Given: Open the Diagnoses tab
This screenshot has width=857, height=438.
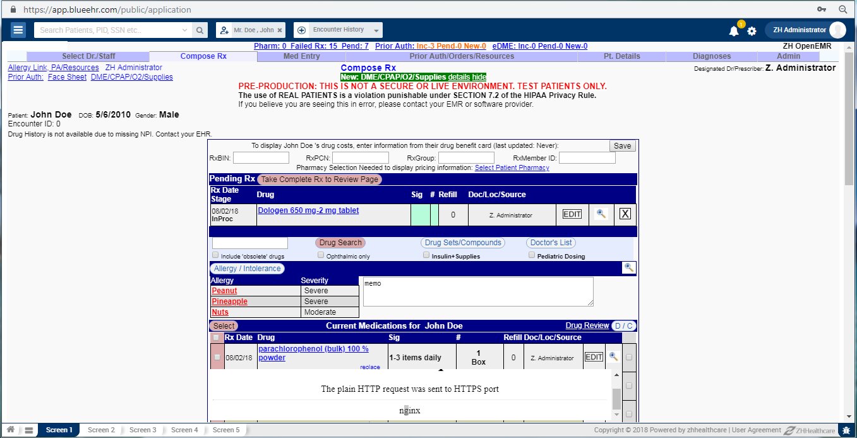Looking at the screenshot, I should pyautogui.click(x=712, y=56).
